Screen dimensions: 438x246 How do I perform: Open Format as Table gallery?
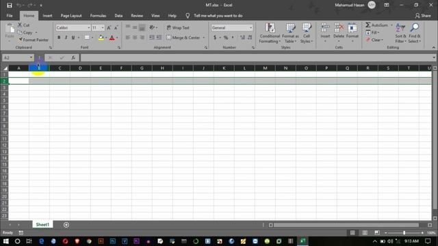290,33
